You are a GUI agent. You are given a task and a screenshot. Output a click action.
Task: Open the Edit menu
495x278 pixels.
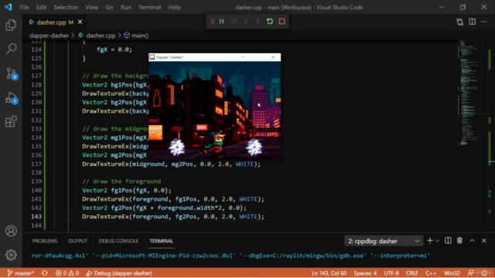tap(41, 7)
